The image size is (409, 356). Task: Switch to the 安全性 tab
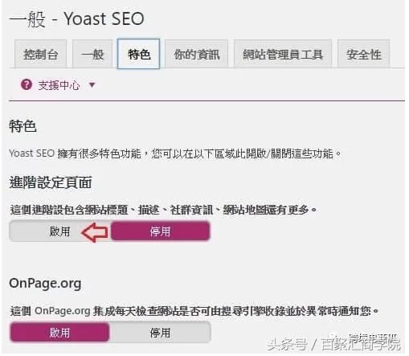(364, 54)
